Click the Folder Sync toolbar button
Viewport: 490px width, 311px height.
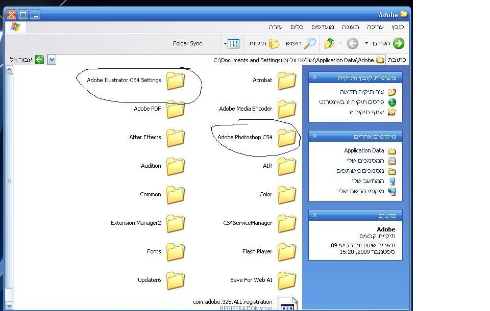(187, 43)
